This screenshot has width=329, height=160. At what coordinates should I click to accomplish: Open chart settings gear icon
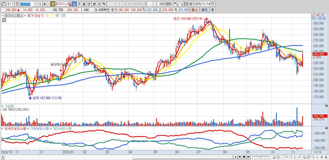191,4
